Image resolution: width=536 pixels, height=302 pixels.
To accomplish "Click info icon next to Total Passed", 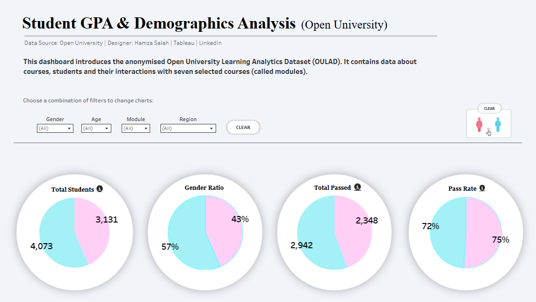I will click(357, 187).
